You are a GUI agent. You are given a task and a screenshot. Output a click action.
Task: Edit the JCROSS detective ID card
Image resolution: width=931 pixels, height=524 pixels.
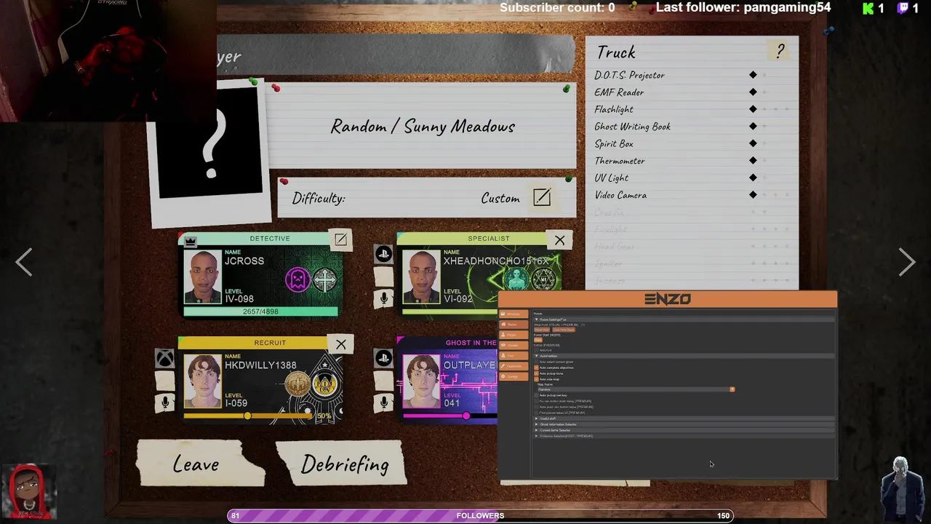(340, 239)
